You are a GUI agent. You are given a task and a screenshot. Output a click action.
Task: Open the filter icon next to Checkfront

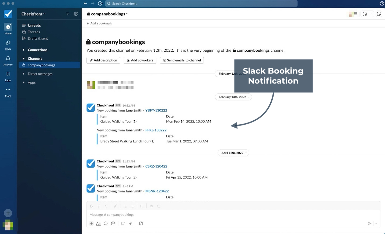68,14
